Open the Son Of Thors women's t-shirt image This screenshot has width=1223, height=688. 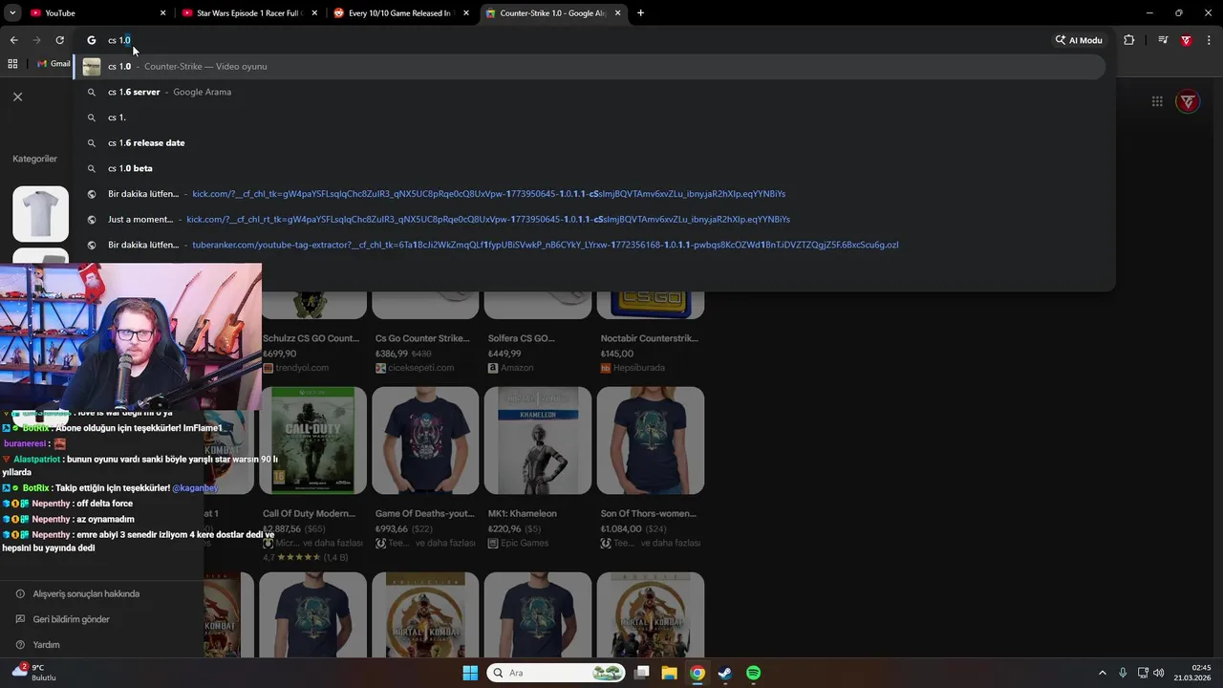coord(651,441)
